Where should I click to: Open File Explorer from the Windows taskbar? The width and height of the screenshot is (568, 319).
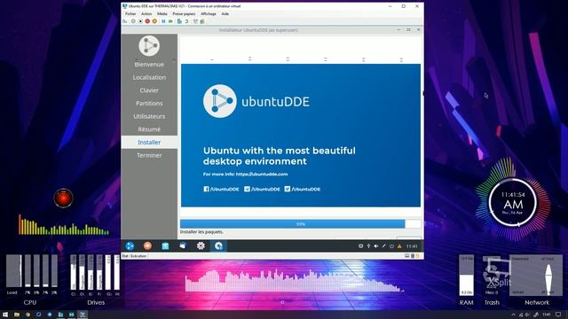tap(17, 315)
